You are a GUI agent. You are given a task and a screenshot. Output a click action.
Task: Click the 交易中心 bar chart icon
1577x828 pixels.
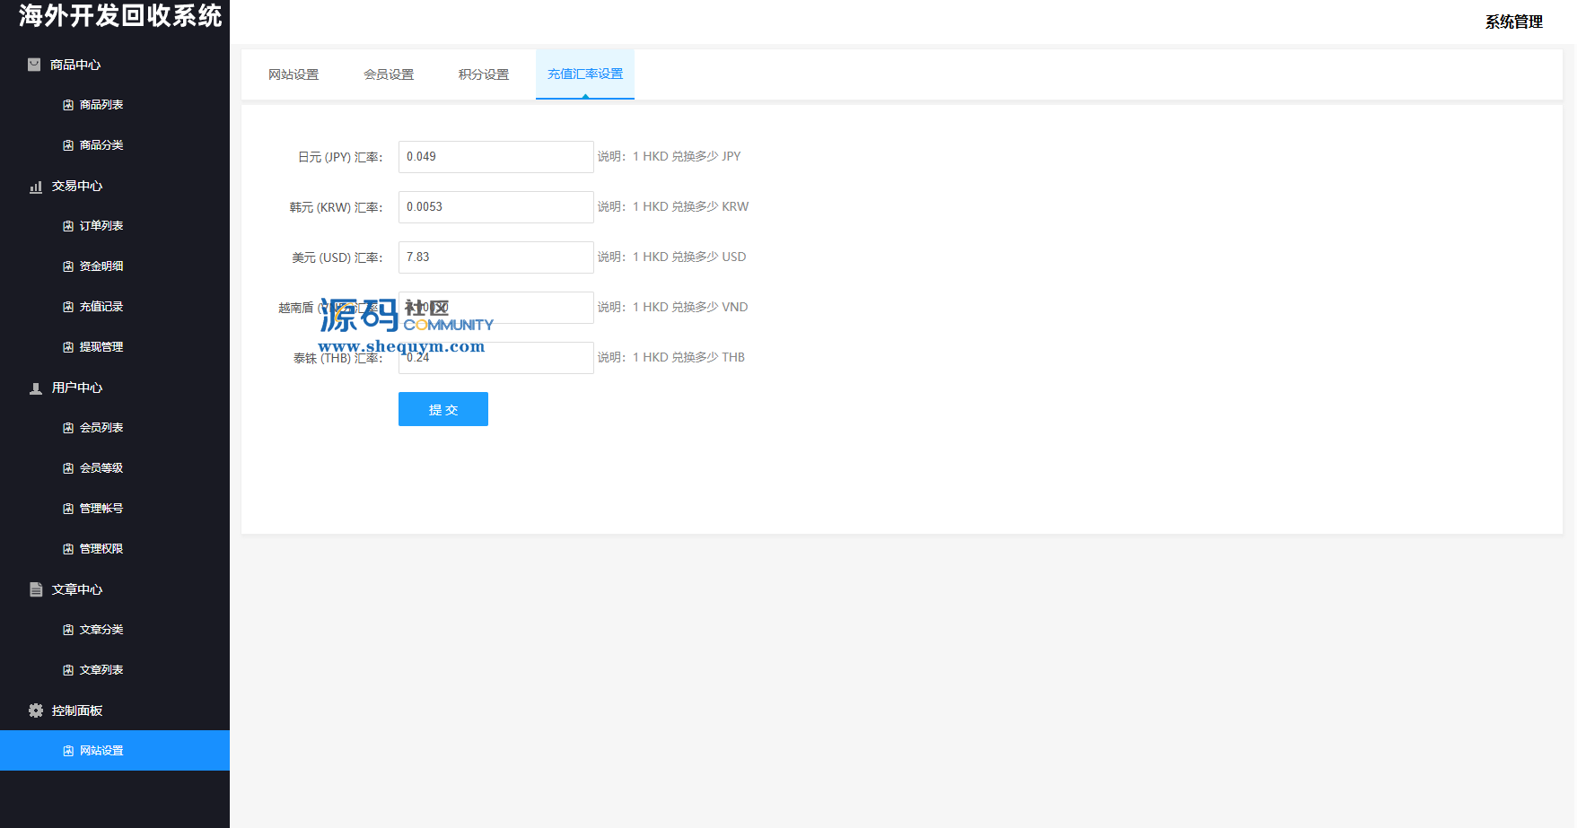point(36,187)
